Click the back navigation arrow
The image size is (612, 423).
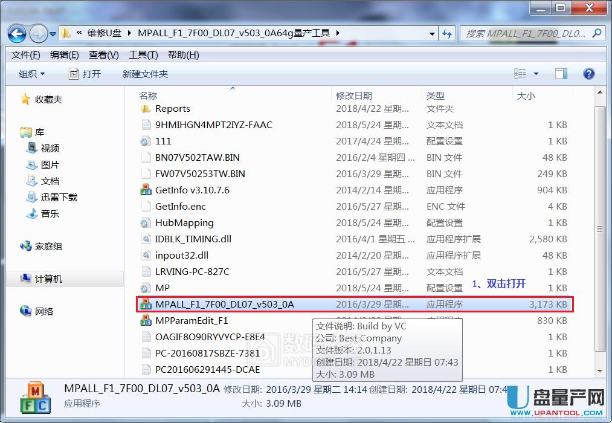click(x=18, y=33)
